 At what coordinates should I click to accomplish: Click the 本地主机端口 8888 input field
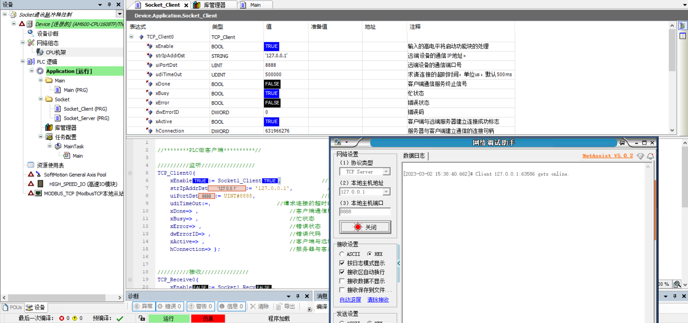(x=365, y=212)
